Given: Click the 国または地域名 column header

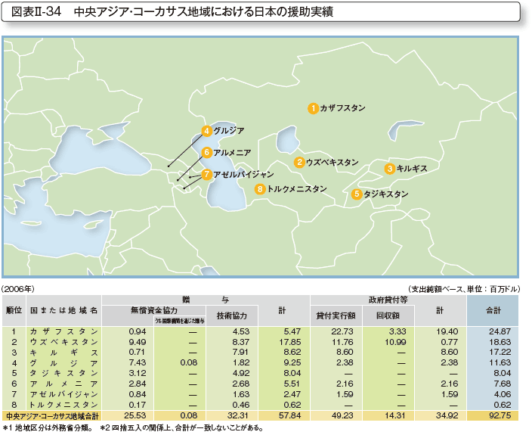Looking at the screenshot, I should (63, 310).
